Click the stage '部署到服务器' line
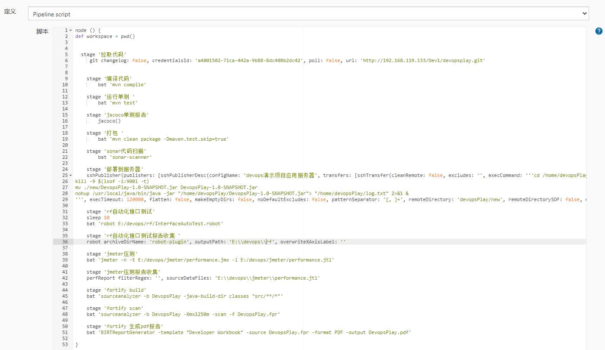This screenshot has width=605, height=350. pyautogui.click(x=115, y=169)
